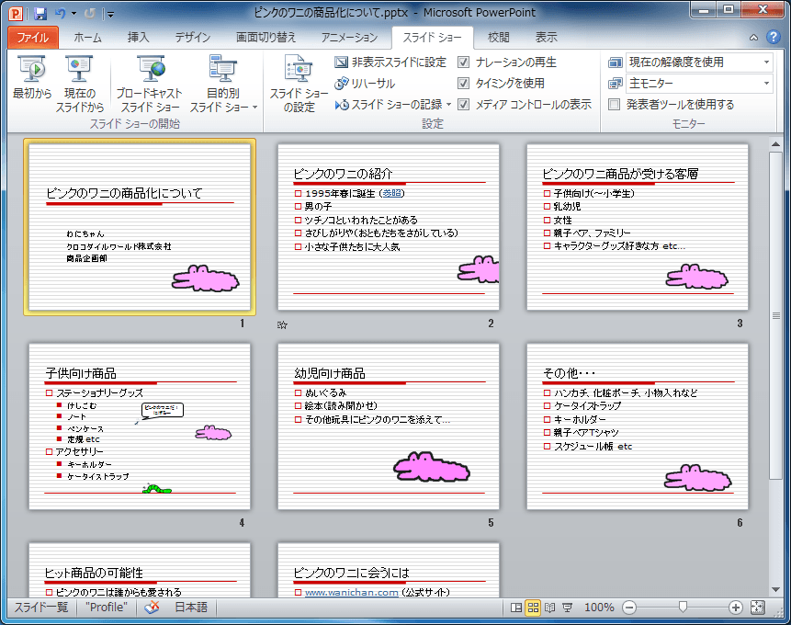
Task: Toggle media controls display (メディアコントロールの表示)
Action: point(525,105)
